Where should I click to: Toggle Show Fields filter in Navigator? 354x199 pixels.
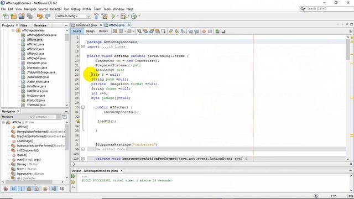(x=14, y=188)
